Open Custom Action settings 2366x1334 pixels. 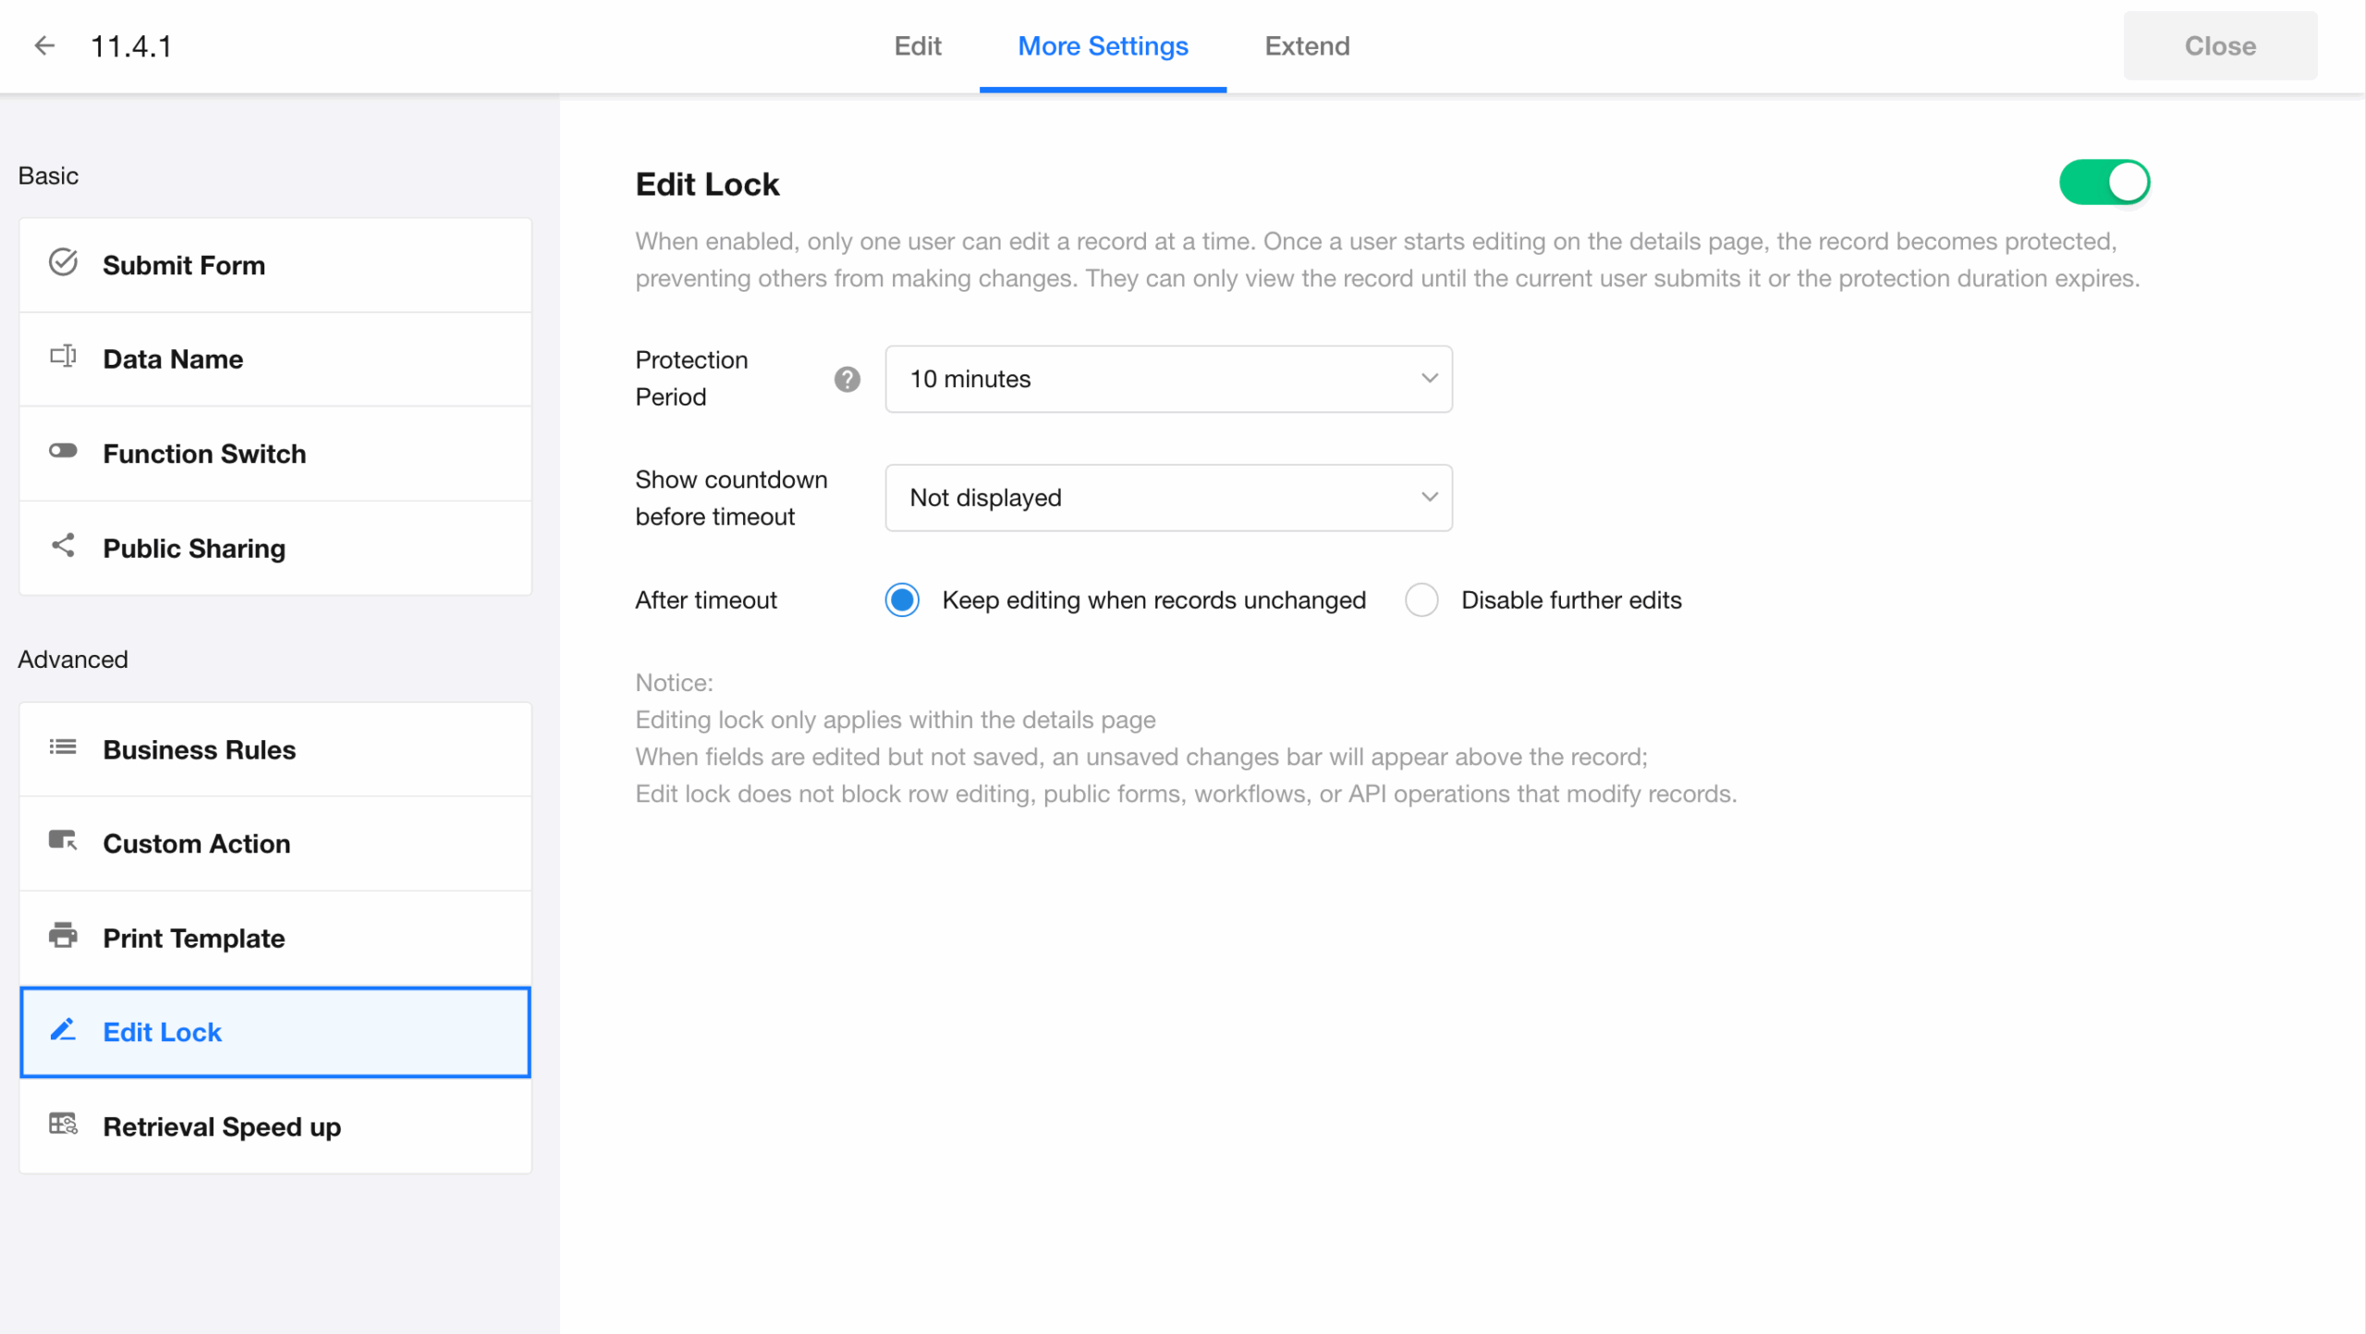pos(275,843)
